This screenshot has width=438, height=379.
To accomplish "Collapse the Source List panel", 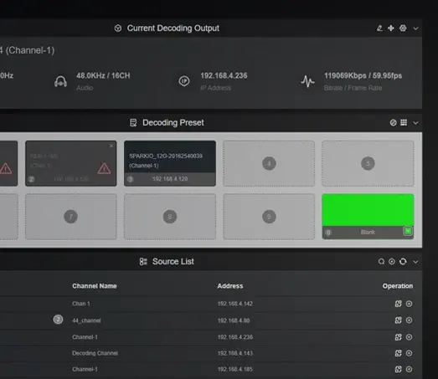I will point(415,262).
